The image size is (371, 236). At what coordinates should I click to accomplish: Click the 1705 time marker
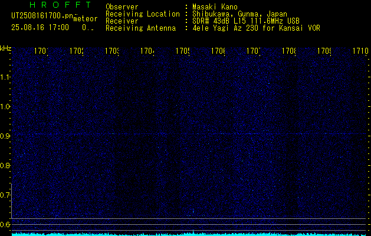183,51
